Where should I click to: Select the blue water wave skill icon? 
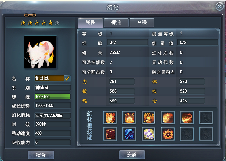coord(129,134)
